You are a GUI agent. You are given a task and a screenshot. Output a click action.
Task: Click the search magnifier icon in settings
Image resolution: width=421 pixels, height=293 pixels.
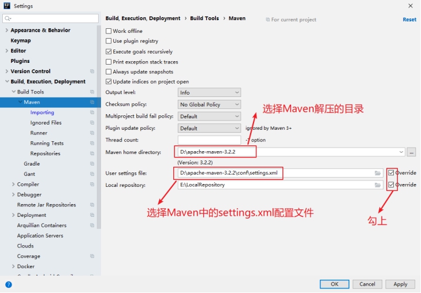click(8, 19)
